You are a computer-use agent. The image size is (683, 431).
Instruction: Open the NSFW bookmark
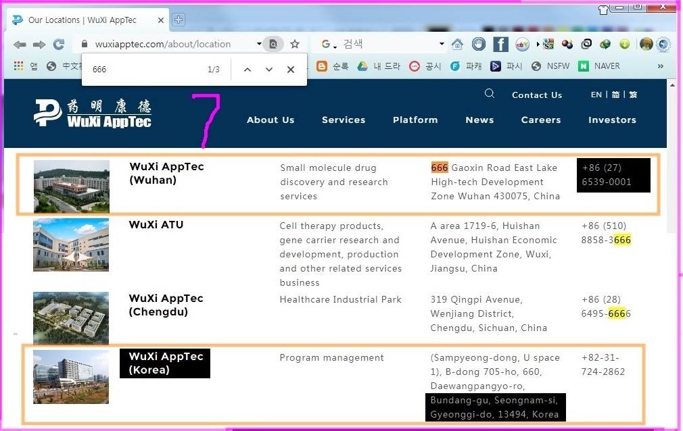[550, 66]
